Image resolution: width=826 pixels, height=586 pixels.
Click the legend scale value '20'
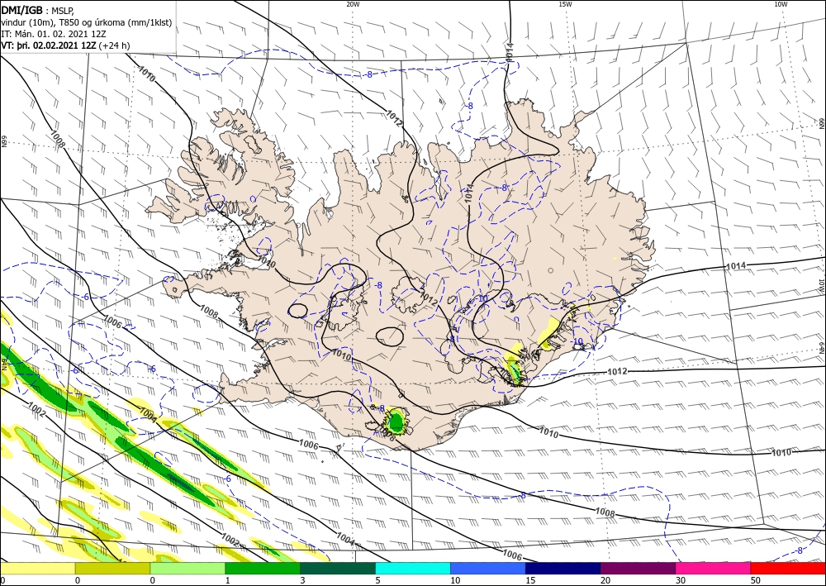point(605,580)
